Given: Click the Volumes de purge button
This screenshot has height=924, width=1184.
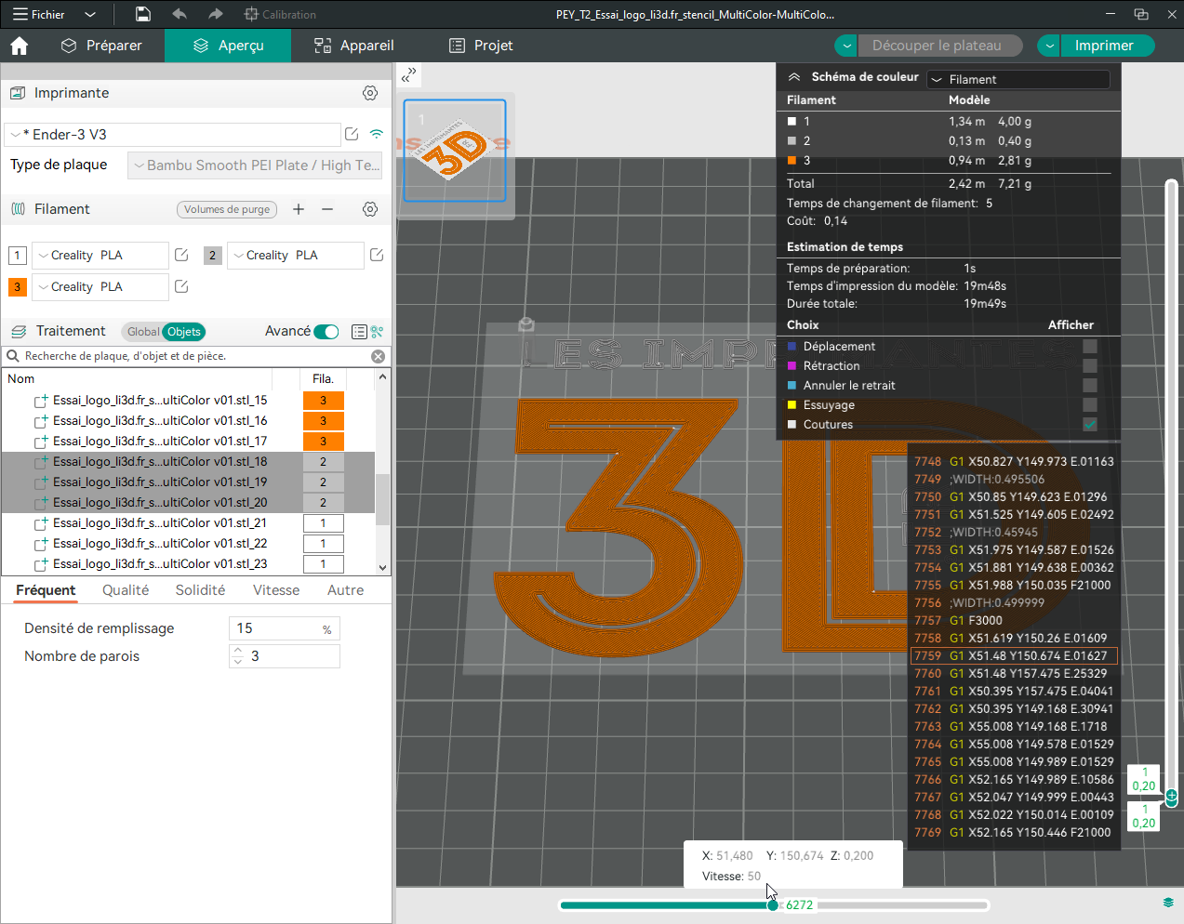Looking at the screenshot, I should [227, 209].
